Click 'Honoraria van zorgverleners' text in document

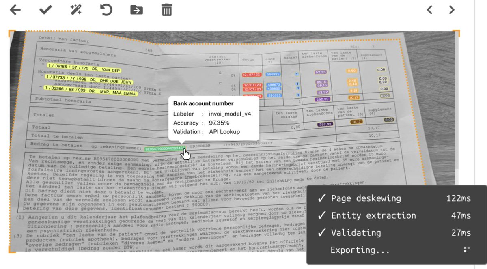coord(78,52)
